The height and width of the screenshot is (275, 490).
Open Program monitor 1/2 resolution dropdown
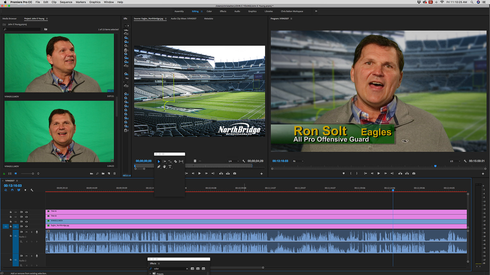[455, 161]
